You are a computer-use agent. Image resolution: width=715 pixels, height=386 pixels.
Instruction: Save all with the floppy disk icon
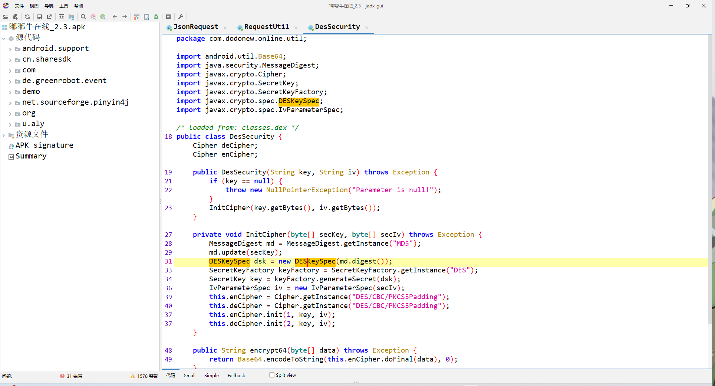[39, 17]
